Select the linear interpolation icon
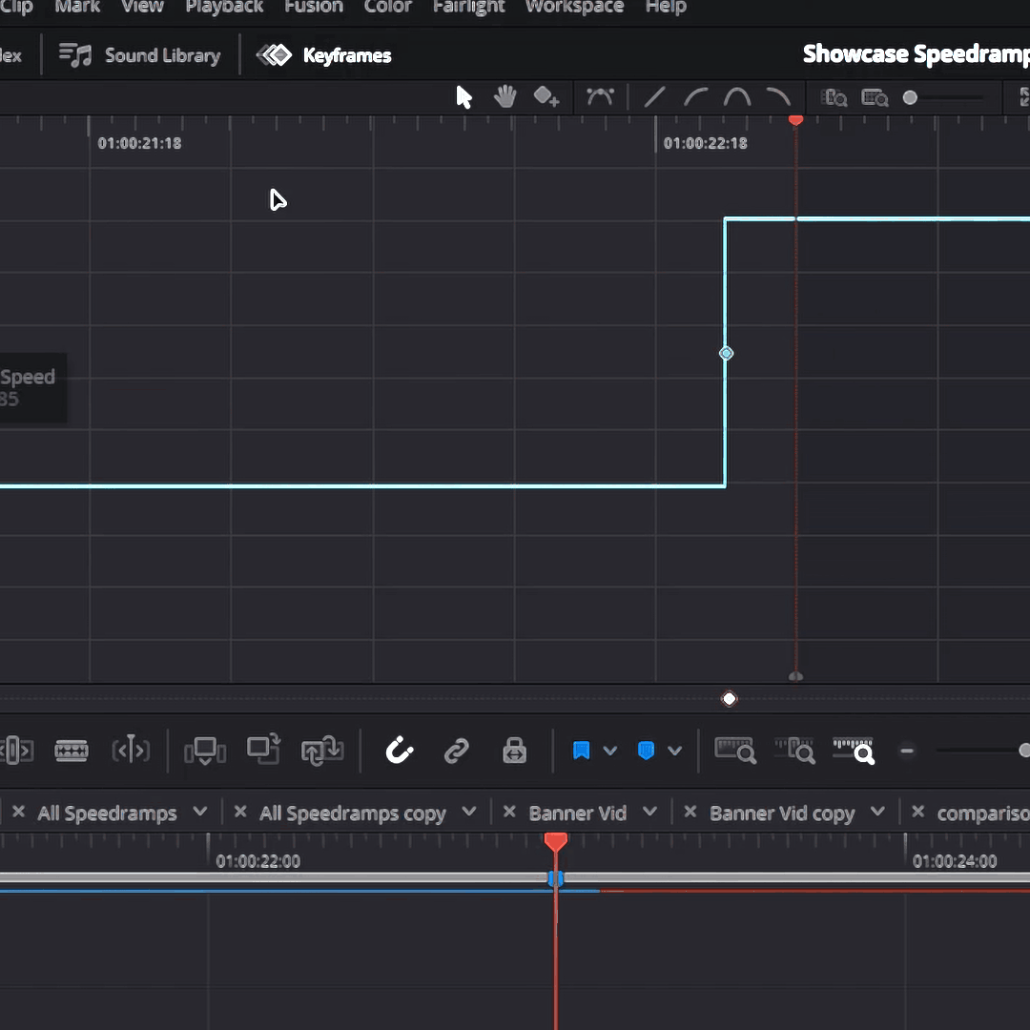This screenshot has width=1030, height=1030. 654,96
